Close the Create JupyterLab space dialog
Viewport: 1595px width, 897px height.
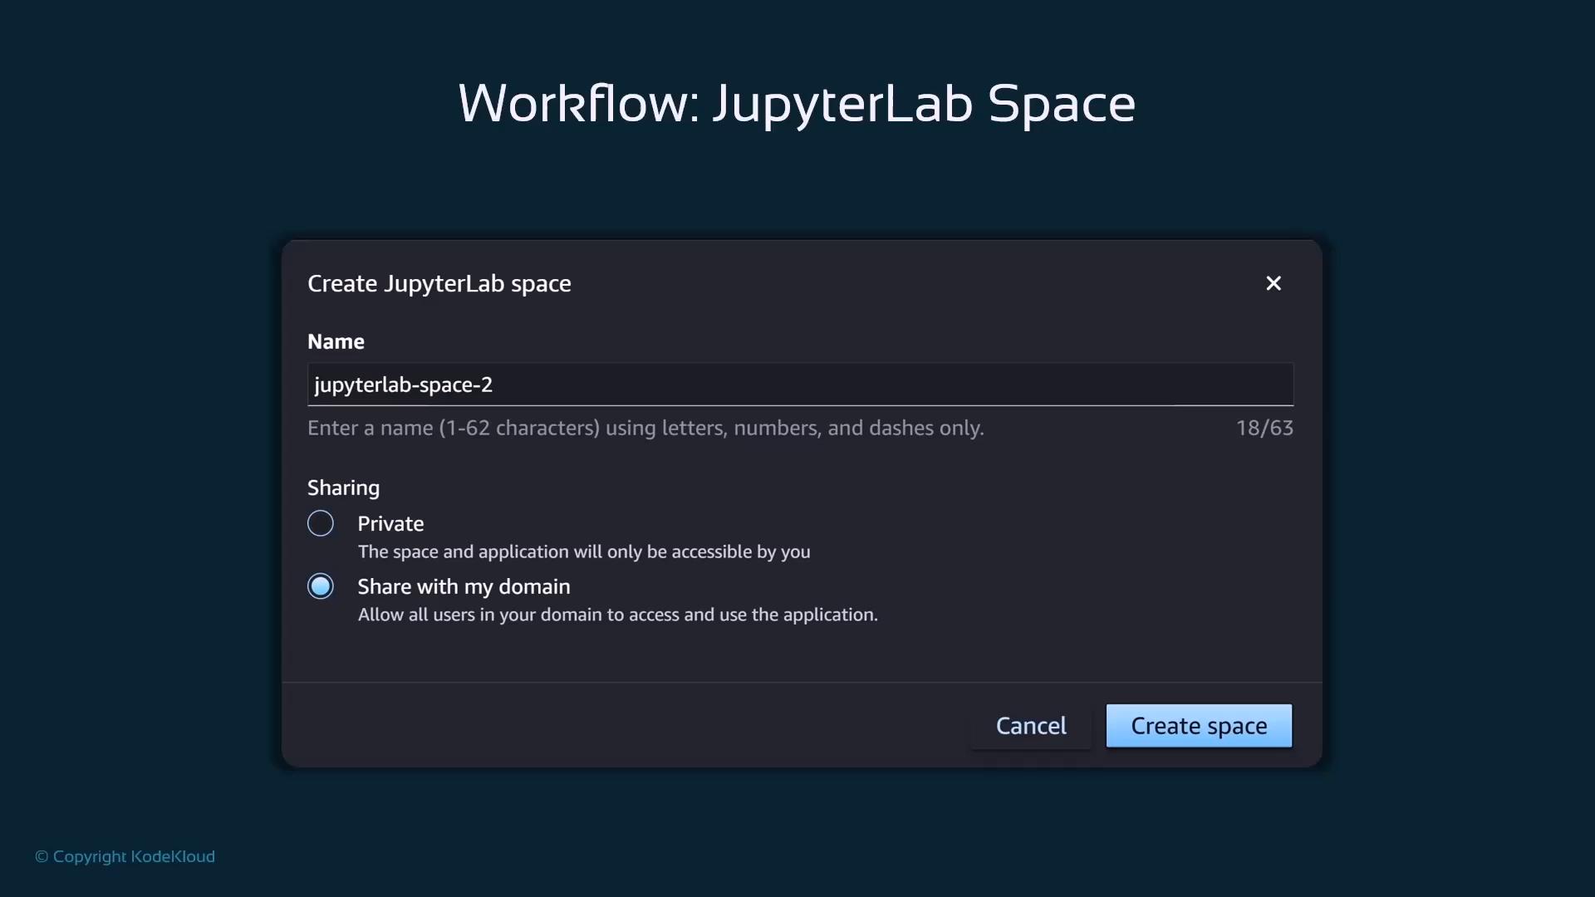pos(1274,283)
